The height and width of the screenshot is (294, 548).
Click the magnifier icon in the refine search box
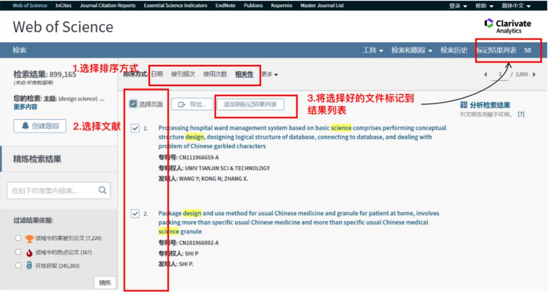click(x=103, y=190)
